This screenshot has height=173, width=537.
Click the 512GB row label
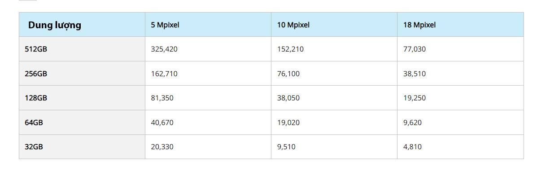[x=82, y=49]
